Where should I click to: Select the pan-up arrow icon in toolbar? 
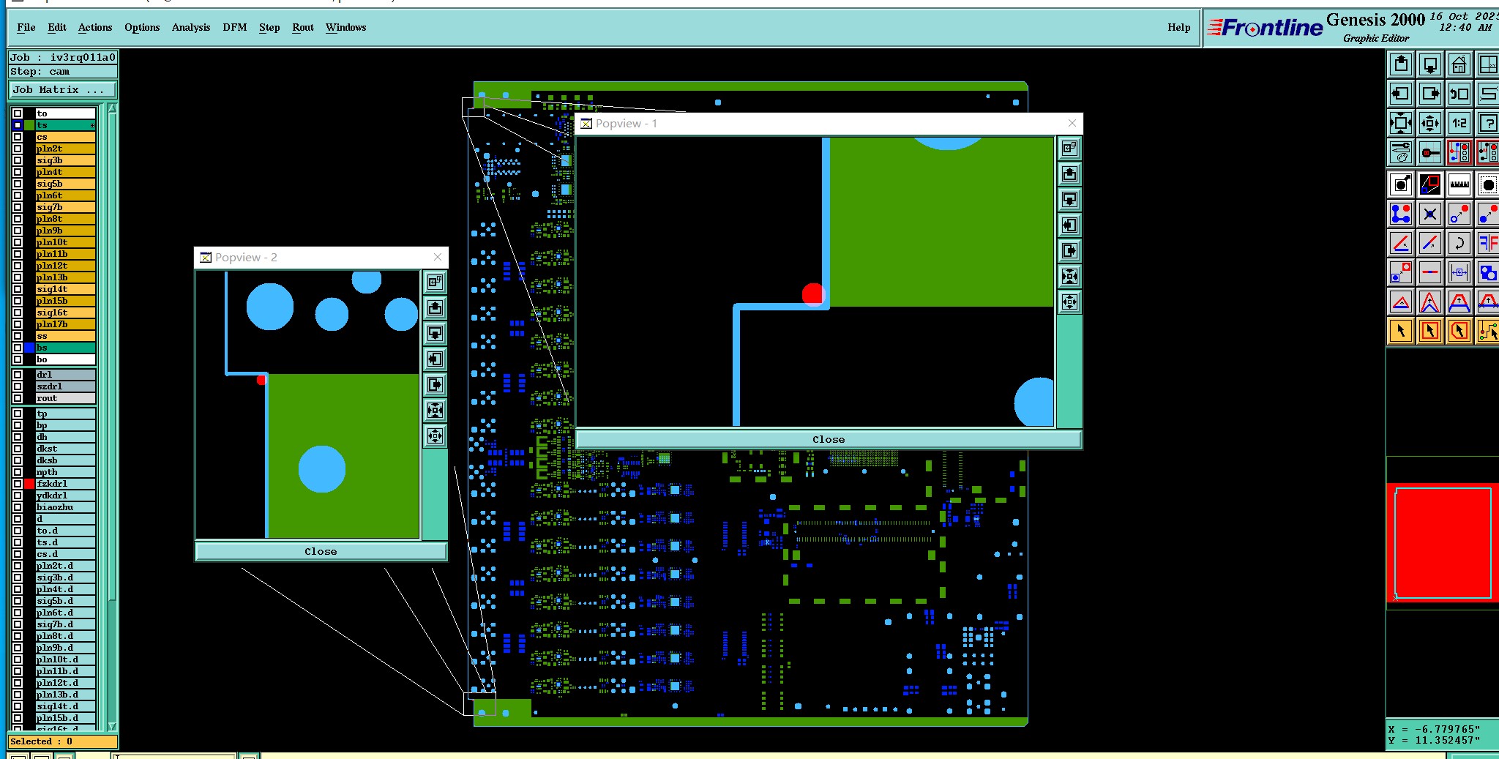(1401, 64)
